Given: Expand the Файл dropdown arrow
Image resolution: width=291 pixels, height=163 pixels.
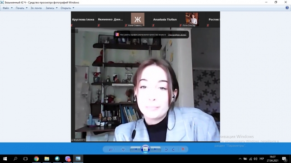Looking at the screenshot, I should pyautogui.click(x=12, y=8).
